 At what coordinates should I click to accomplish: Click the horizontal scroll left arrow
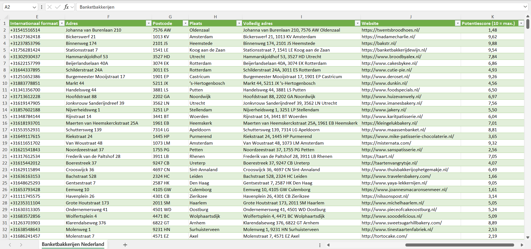tap(328, 245)
